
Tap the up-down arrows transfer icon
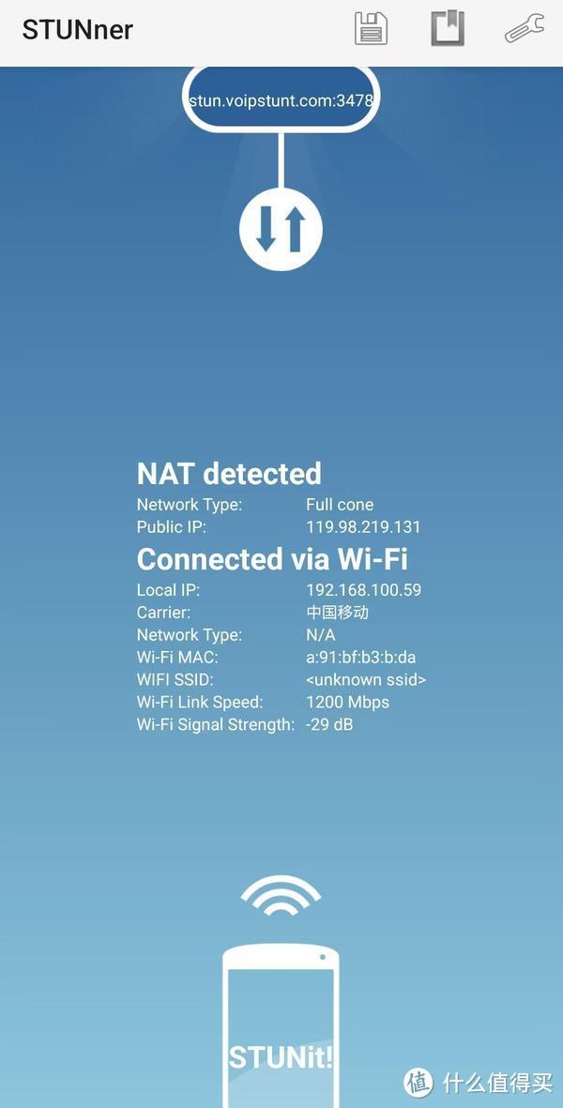click(281, 229)
